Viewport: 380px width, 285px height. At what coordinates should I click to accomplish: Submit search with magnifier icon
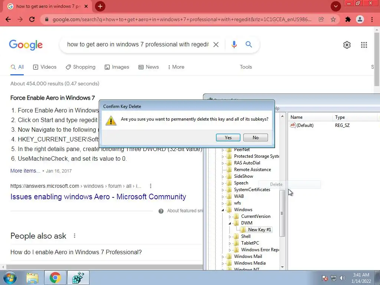(249, 45)
